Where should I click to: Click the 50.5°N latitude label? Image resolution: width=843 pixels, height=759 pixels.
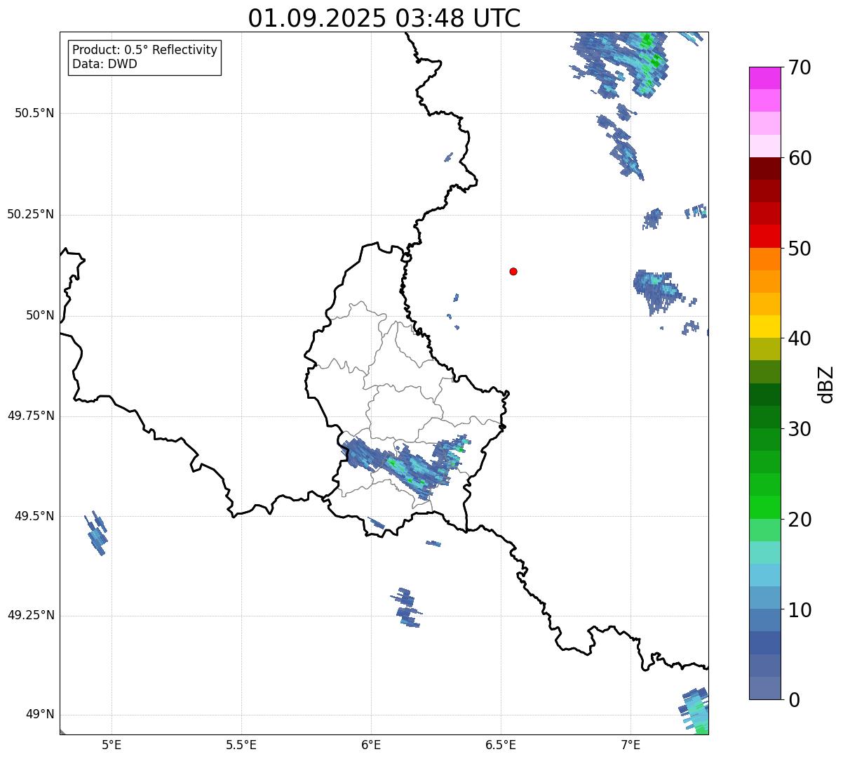click(x=34, y=113)
